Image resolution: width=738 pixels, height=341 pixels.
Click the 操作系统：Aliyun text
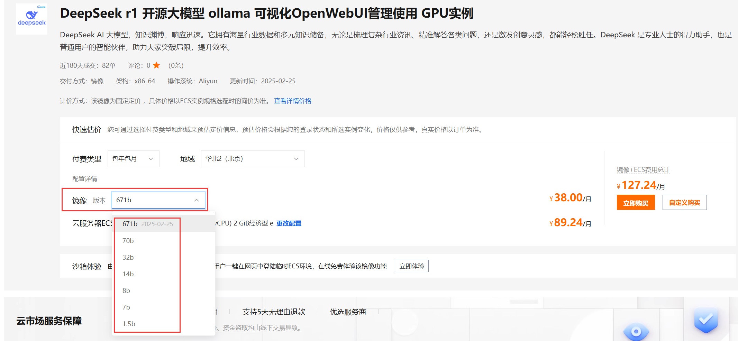192,81
